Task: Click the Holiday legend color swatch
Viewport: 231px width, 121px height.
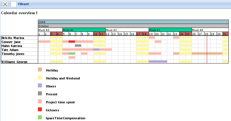Action: click(40, 70)
